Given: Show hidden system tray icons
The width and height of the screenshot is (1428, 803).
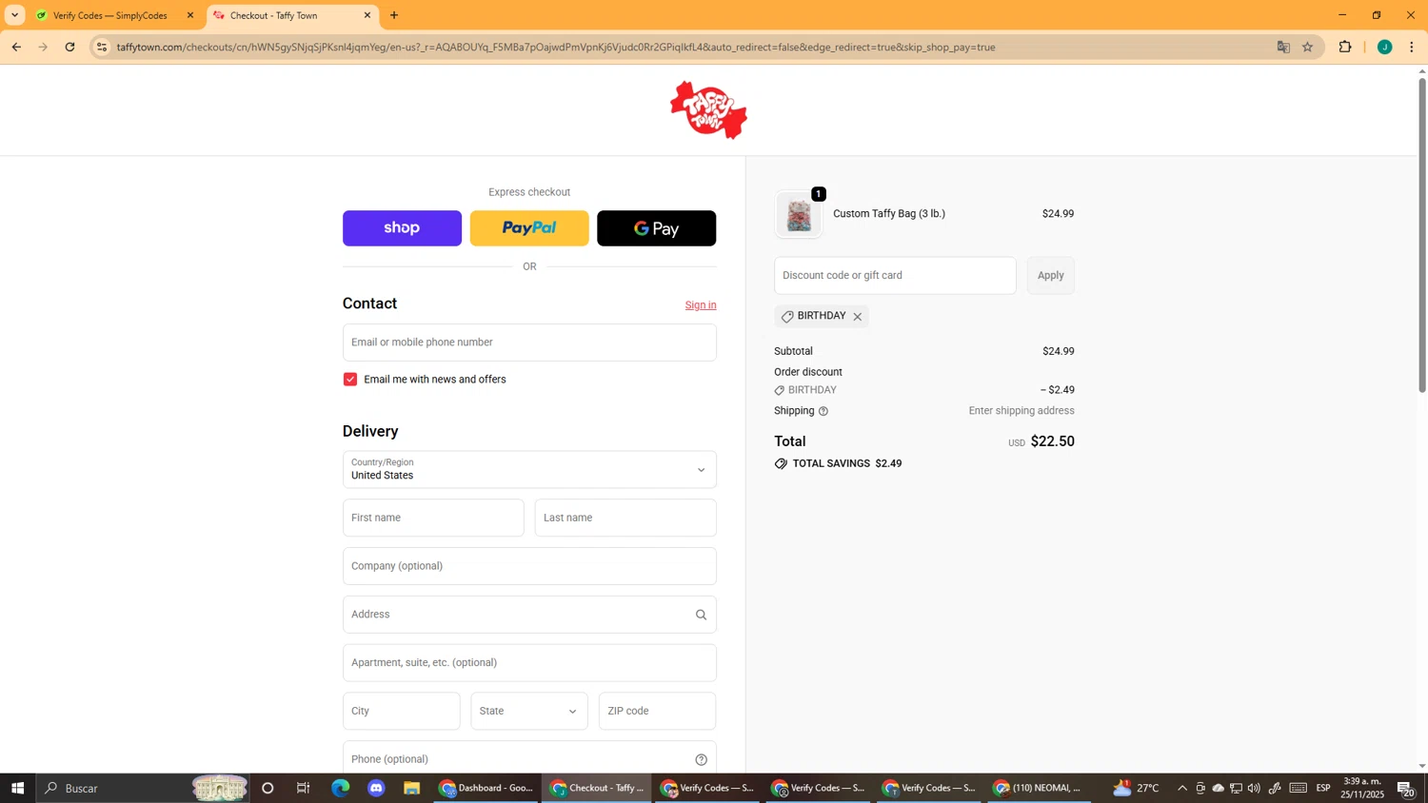Looking at the screenshot, I should 1182,788.
